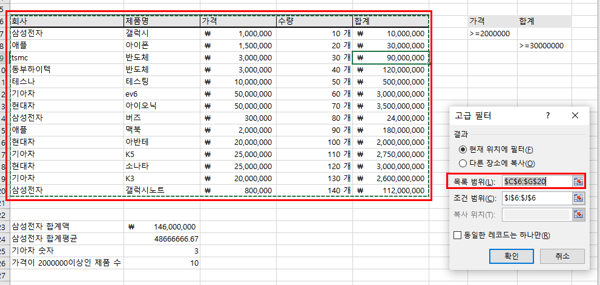Select product cell K3
This screenshot has width=600, height=285.
(x=162, y=179)
